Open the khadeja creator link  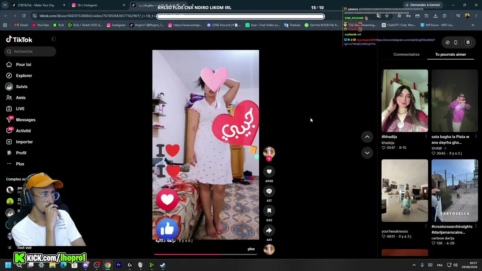pyautogui.click(x=388, y=143)
